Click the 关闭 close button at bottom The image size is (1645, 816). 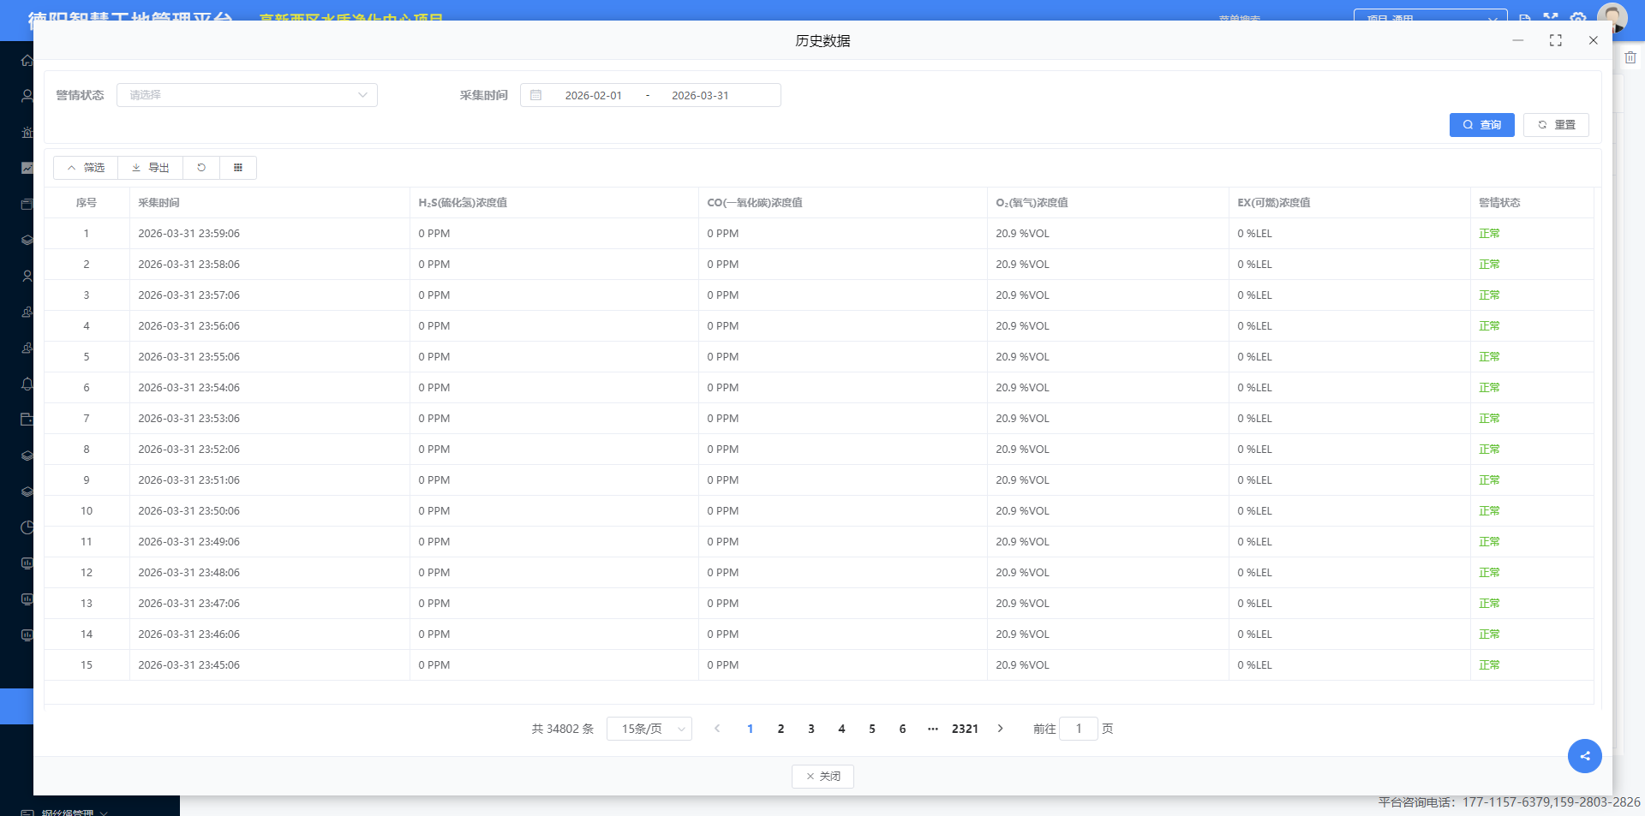[822, 777]
